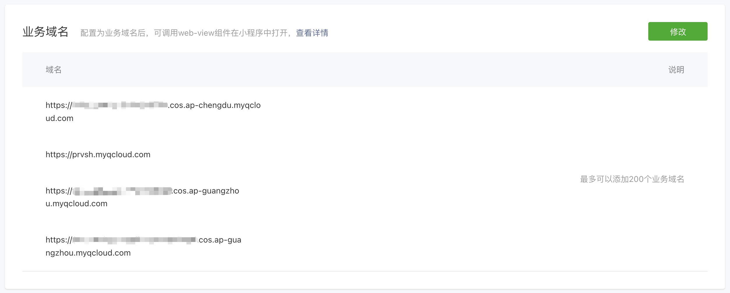
Task: Click the 域名 column header
Action: [x=54, y=70]
